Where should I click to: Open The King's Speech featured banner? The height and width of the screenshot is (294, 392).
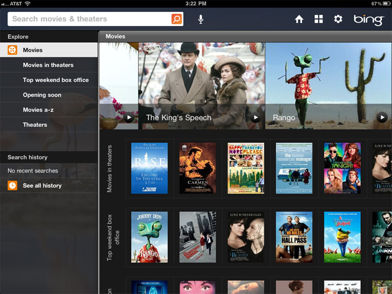pos(202,86)
